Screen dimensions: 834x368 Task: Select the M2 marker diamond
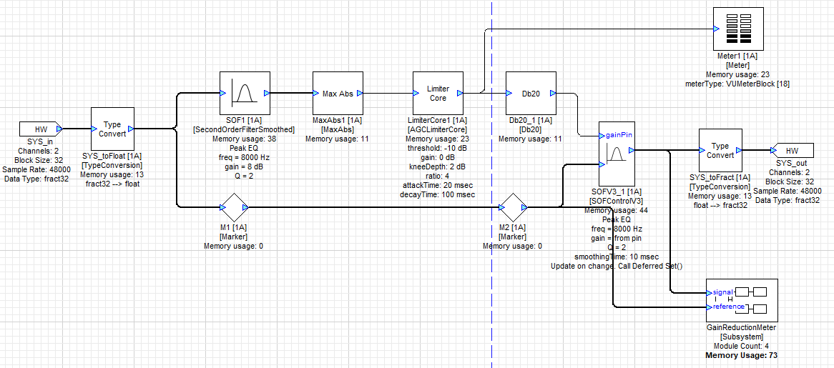pyautogui.click(x=511, y=207)
